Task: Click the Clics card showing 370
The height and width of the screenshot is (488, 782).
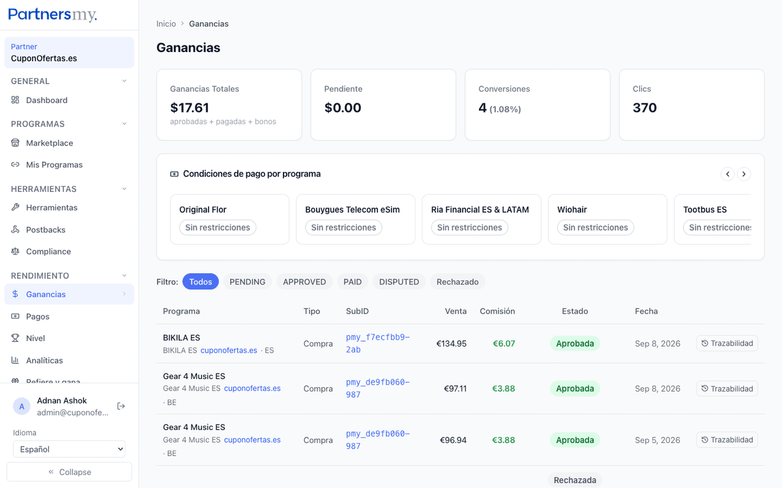Action: [x=691, y=105]
